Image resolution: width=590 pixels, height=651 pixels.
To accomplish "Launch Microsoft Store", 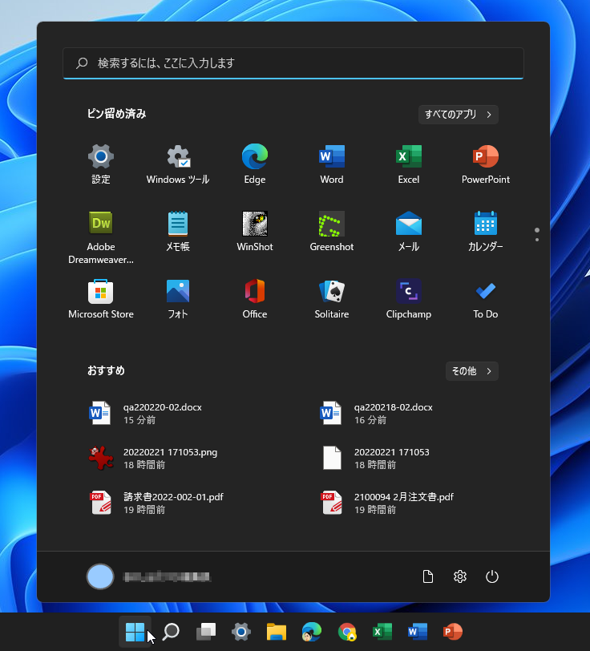I will pyautogui.click(x=101, y=298).
